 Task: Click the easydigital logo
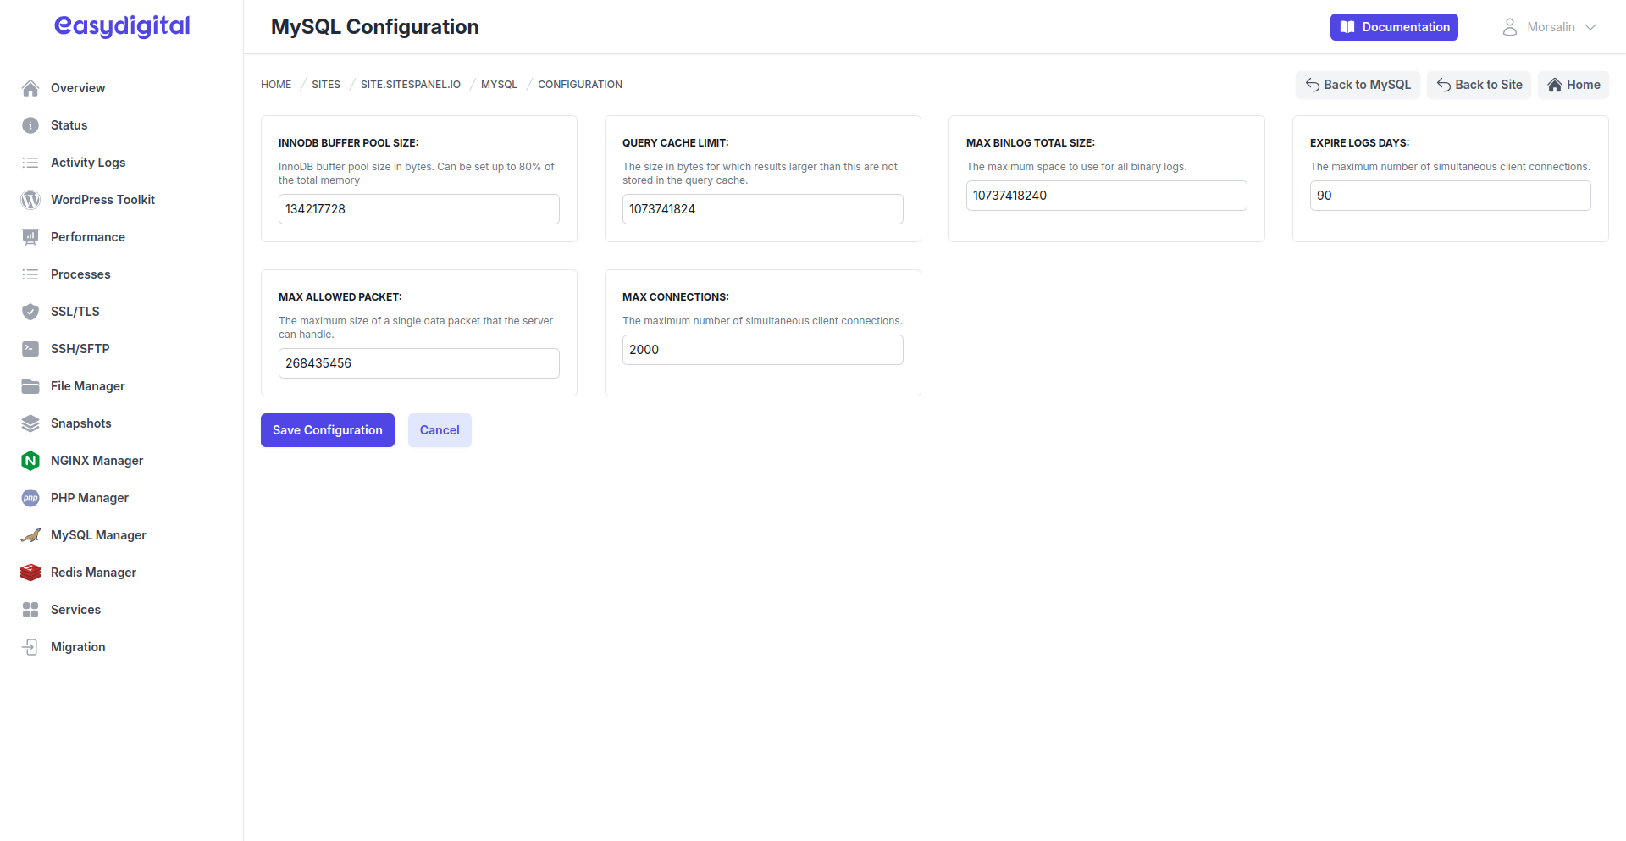(121, 26)
